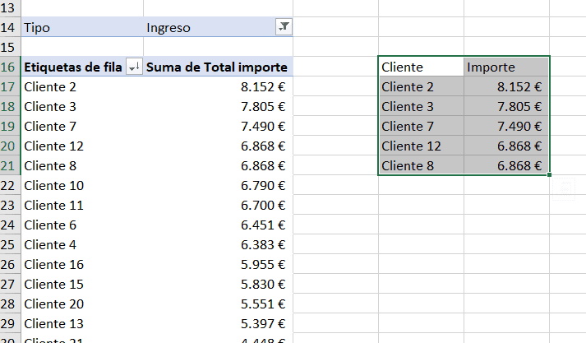This screenshot has width=586, height=343.
Task: Select Cliente 7 in the pivot table
Action: (x=82, y=127)
